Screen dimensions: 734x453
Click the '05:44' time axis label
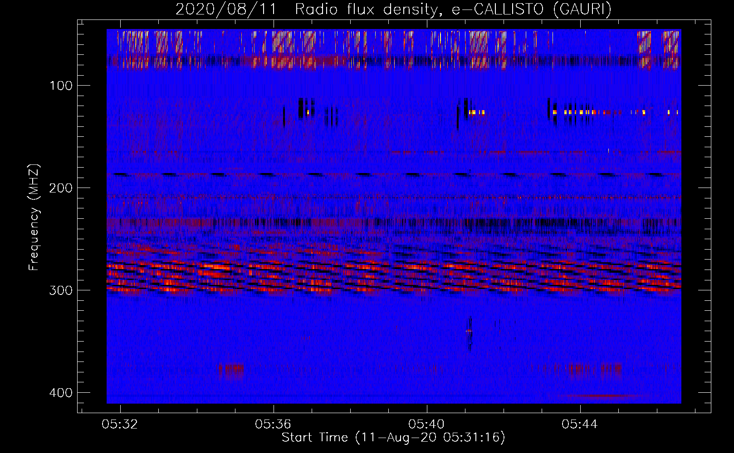pos(579,424)
